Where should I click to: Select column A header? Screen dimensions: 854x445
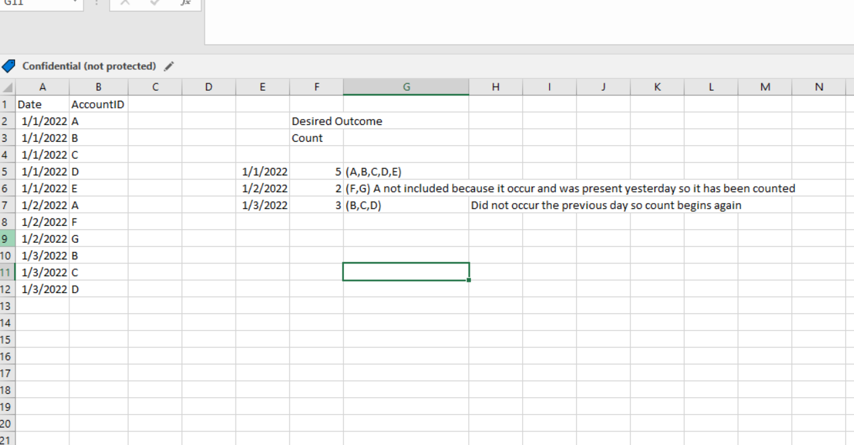coord(42,87)
